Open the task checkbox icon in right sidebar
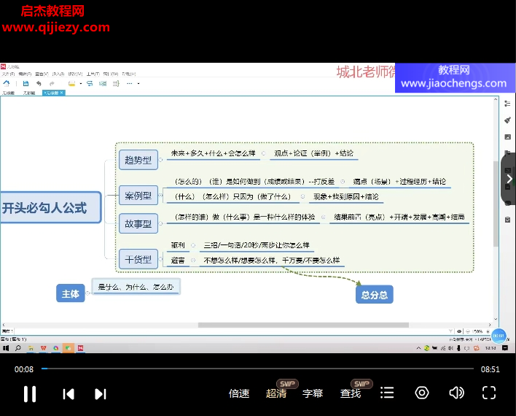Image resolution: width=516 pixels, height=416 pixels. pyautogui.click(x=507, y=220)
